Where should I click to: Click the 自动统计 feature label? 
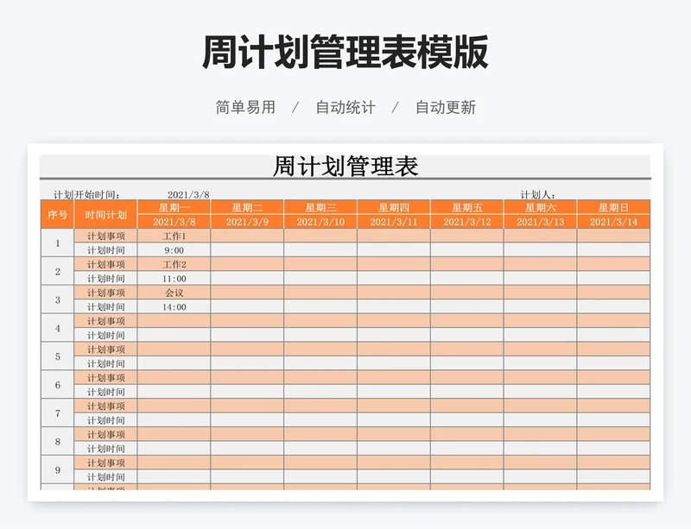point(345,108)
